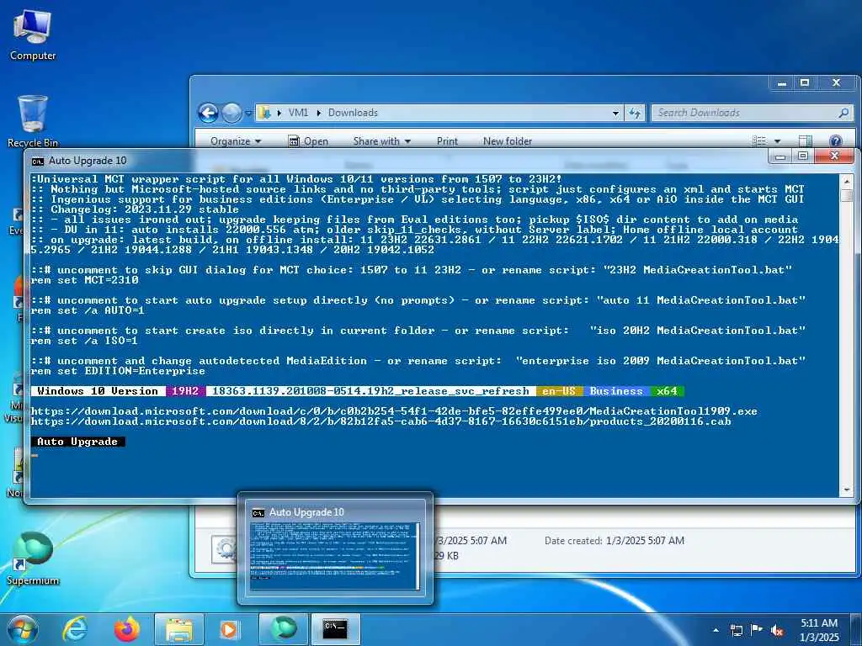This screenshot has width=862, height=646.
Task: Toggle the preview pane icon in Explorer
Action: tap(805, 141)
